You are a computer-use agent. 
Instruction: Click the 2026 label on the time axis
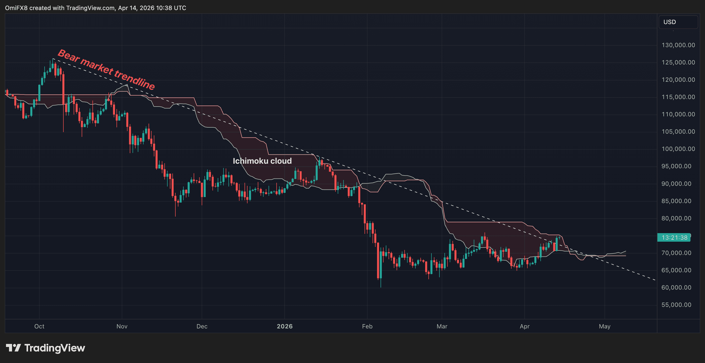pos(285,326)
